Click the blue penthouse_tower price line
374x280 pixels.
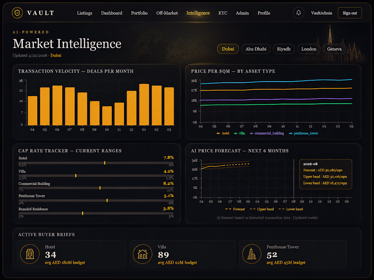pyautogui.click(x=276, y=82)
